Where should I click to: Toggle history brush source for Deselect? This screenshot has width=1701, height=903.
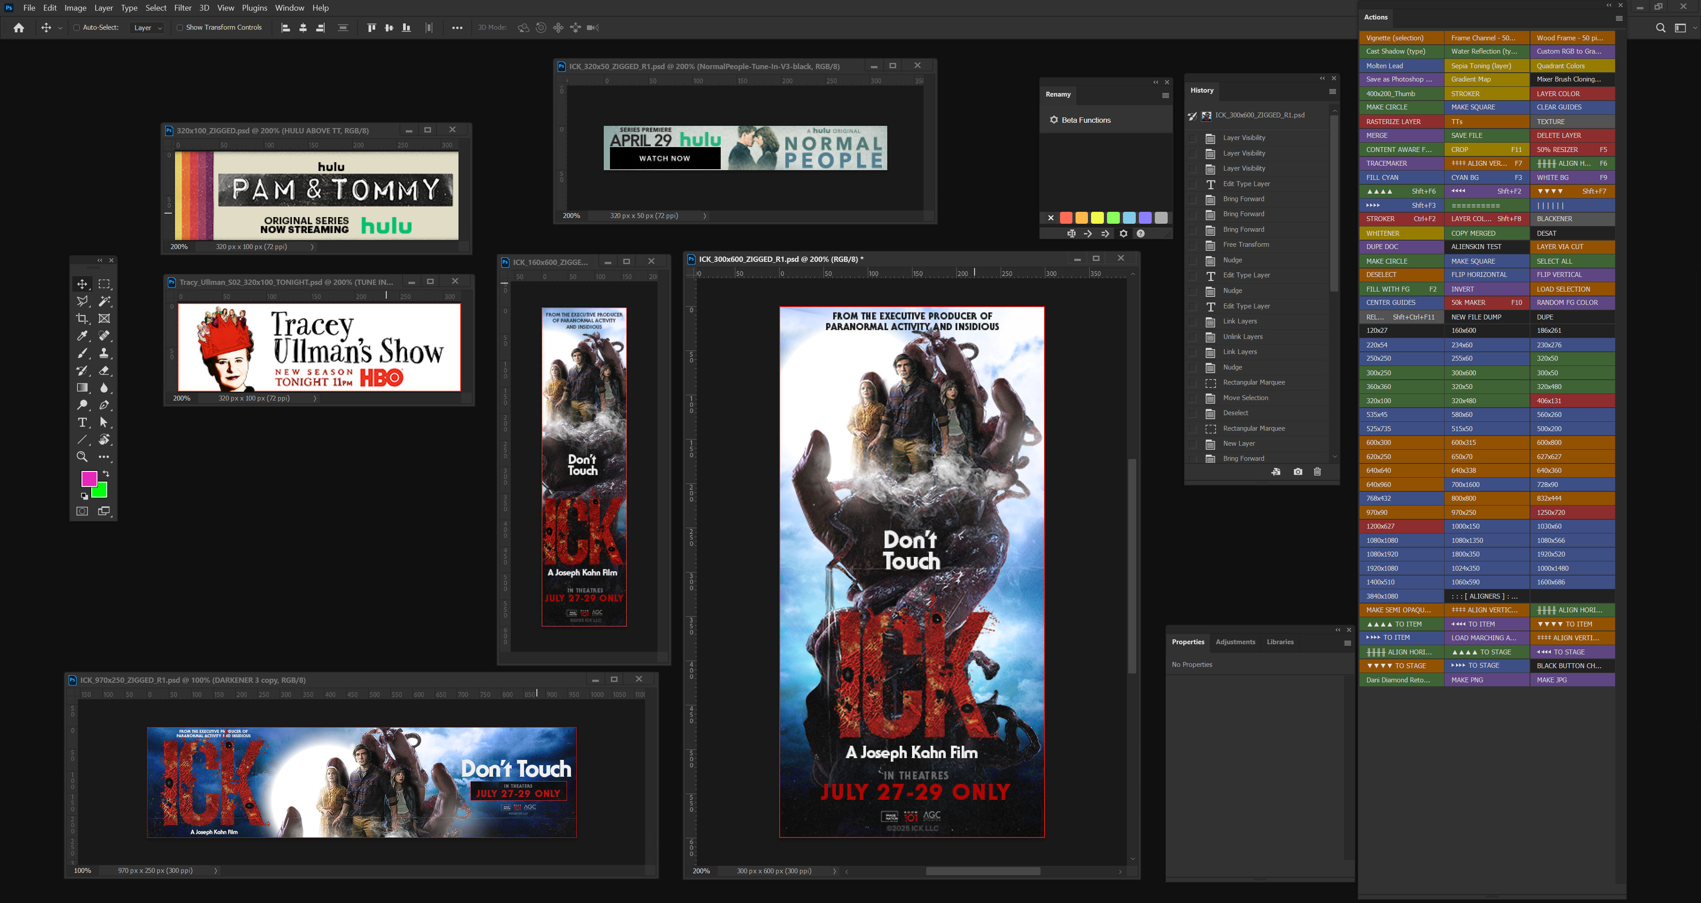(x=1192, y=413)
